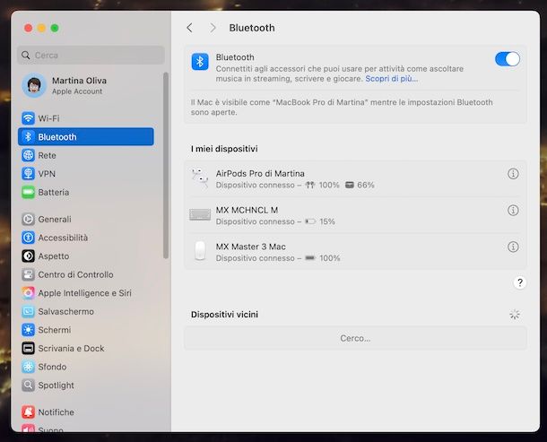Viewport: 547px width, 442px height.
Task: Turn off the Bluetooth switch
Action: tap(508, 59)
